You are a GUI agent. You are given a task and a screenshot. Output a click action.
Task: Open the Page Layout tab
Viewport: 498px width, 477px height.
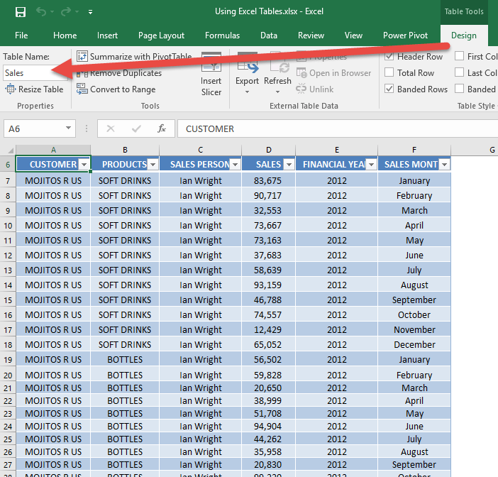(161, 35)
